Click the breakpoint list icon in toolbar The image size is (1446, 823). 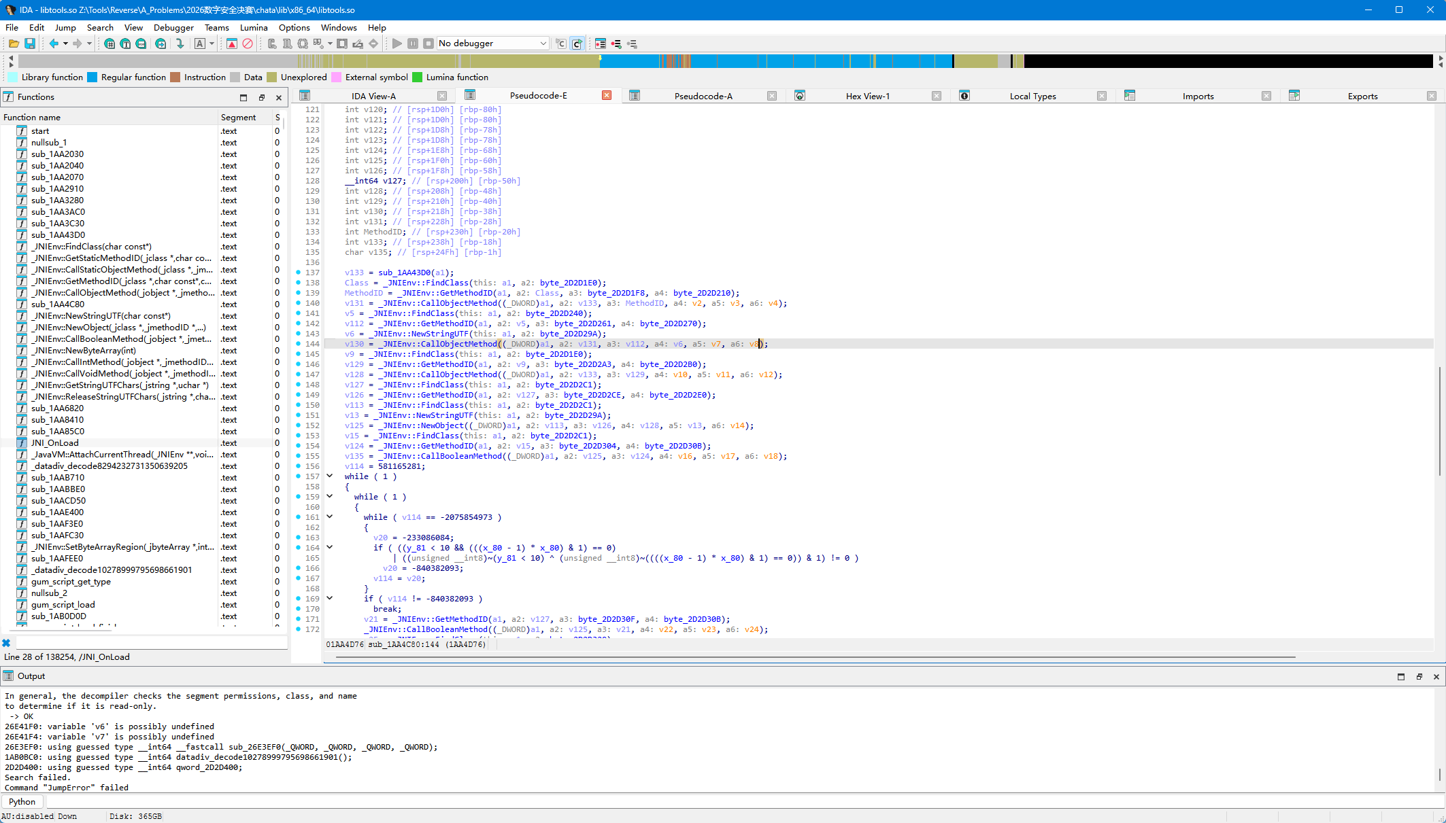[x=601, y=43]
